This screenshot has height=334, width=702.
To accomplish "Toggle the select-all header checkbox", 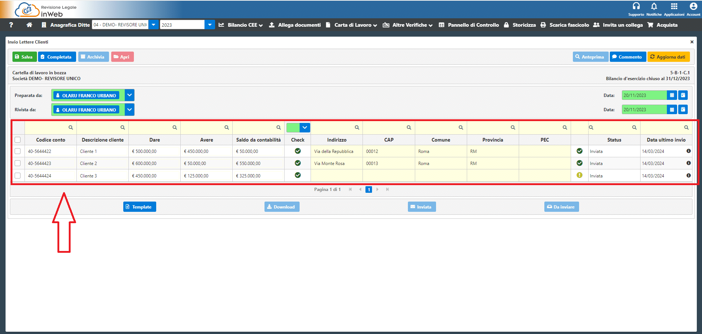I will pos(18,140).
